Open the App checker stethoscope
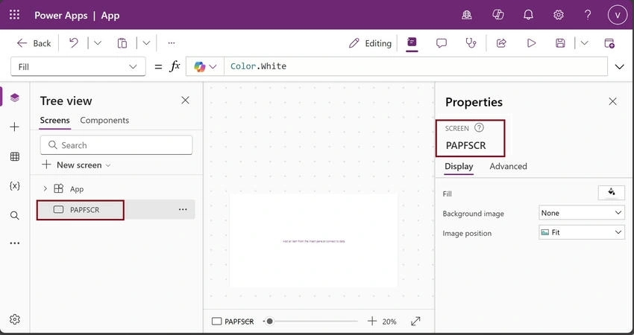Viewport: 634px width, 335px height. (471, 42)
